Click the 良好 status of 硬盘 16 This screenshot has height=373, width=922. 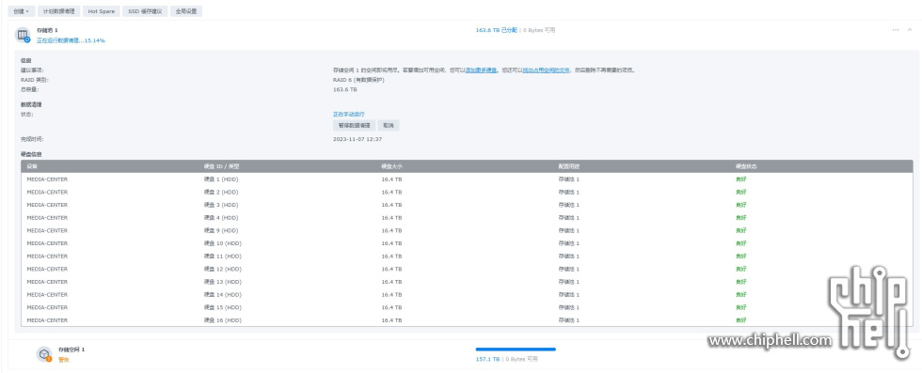(740, 320)
